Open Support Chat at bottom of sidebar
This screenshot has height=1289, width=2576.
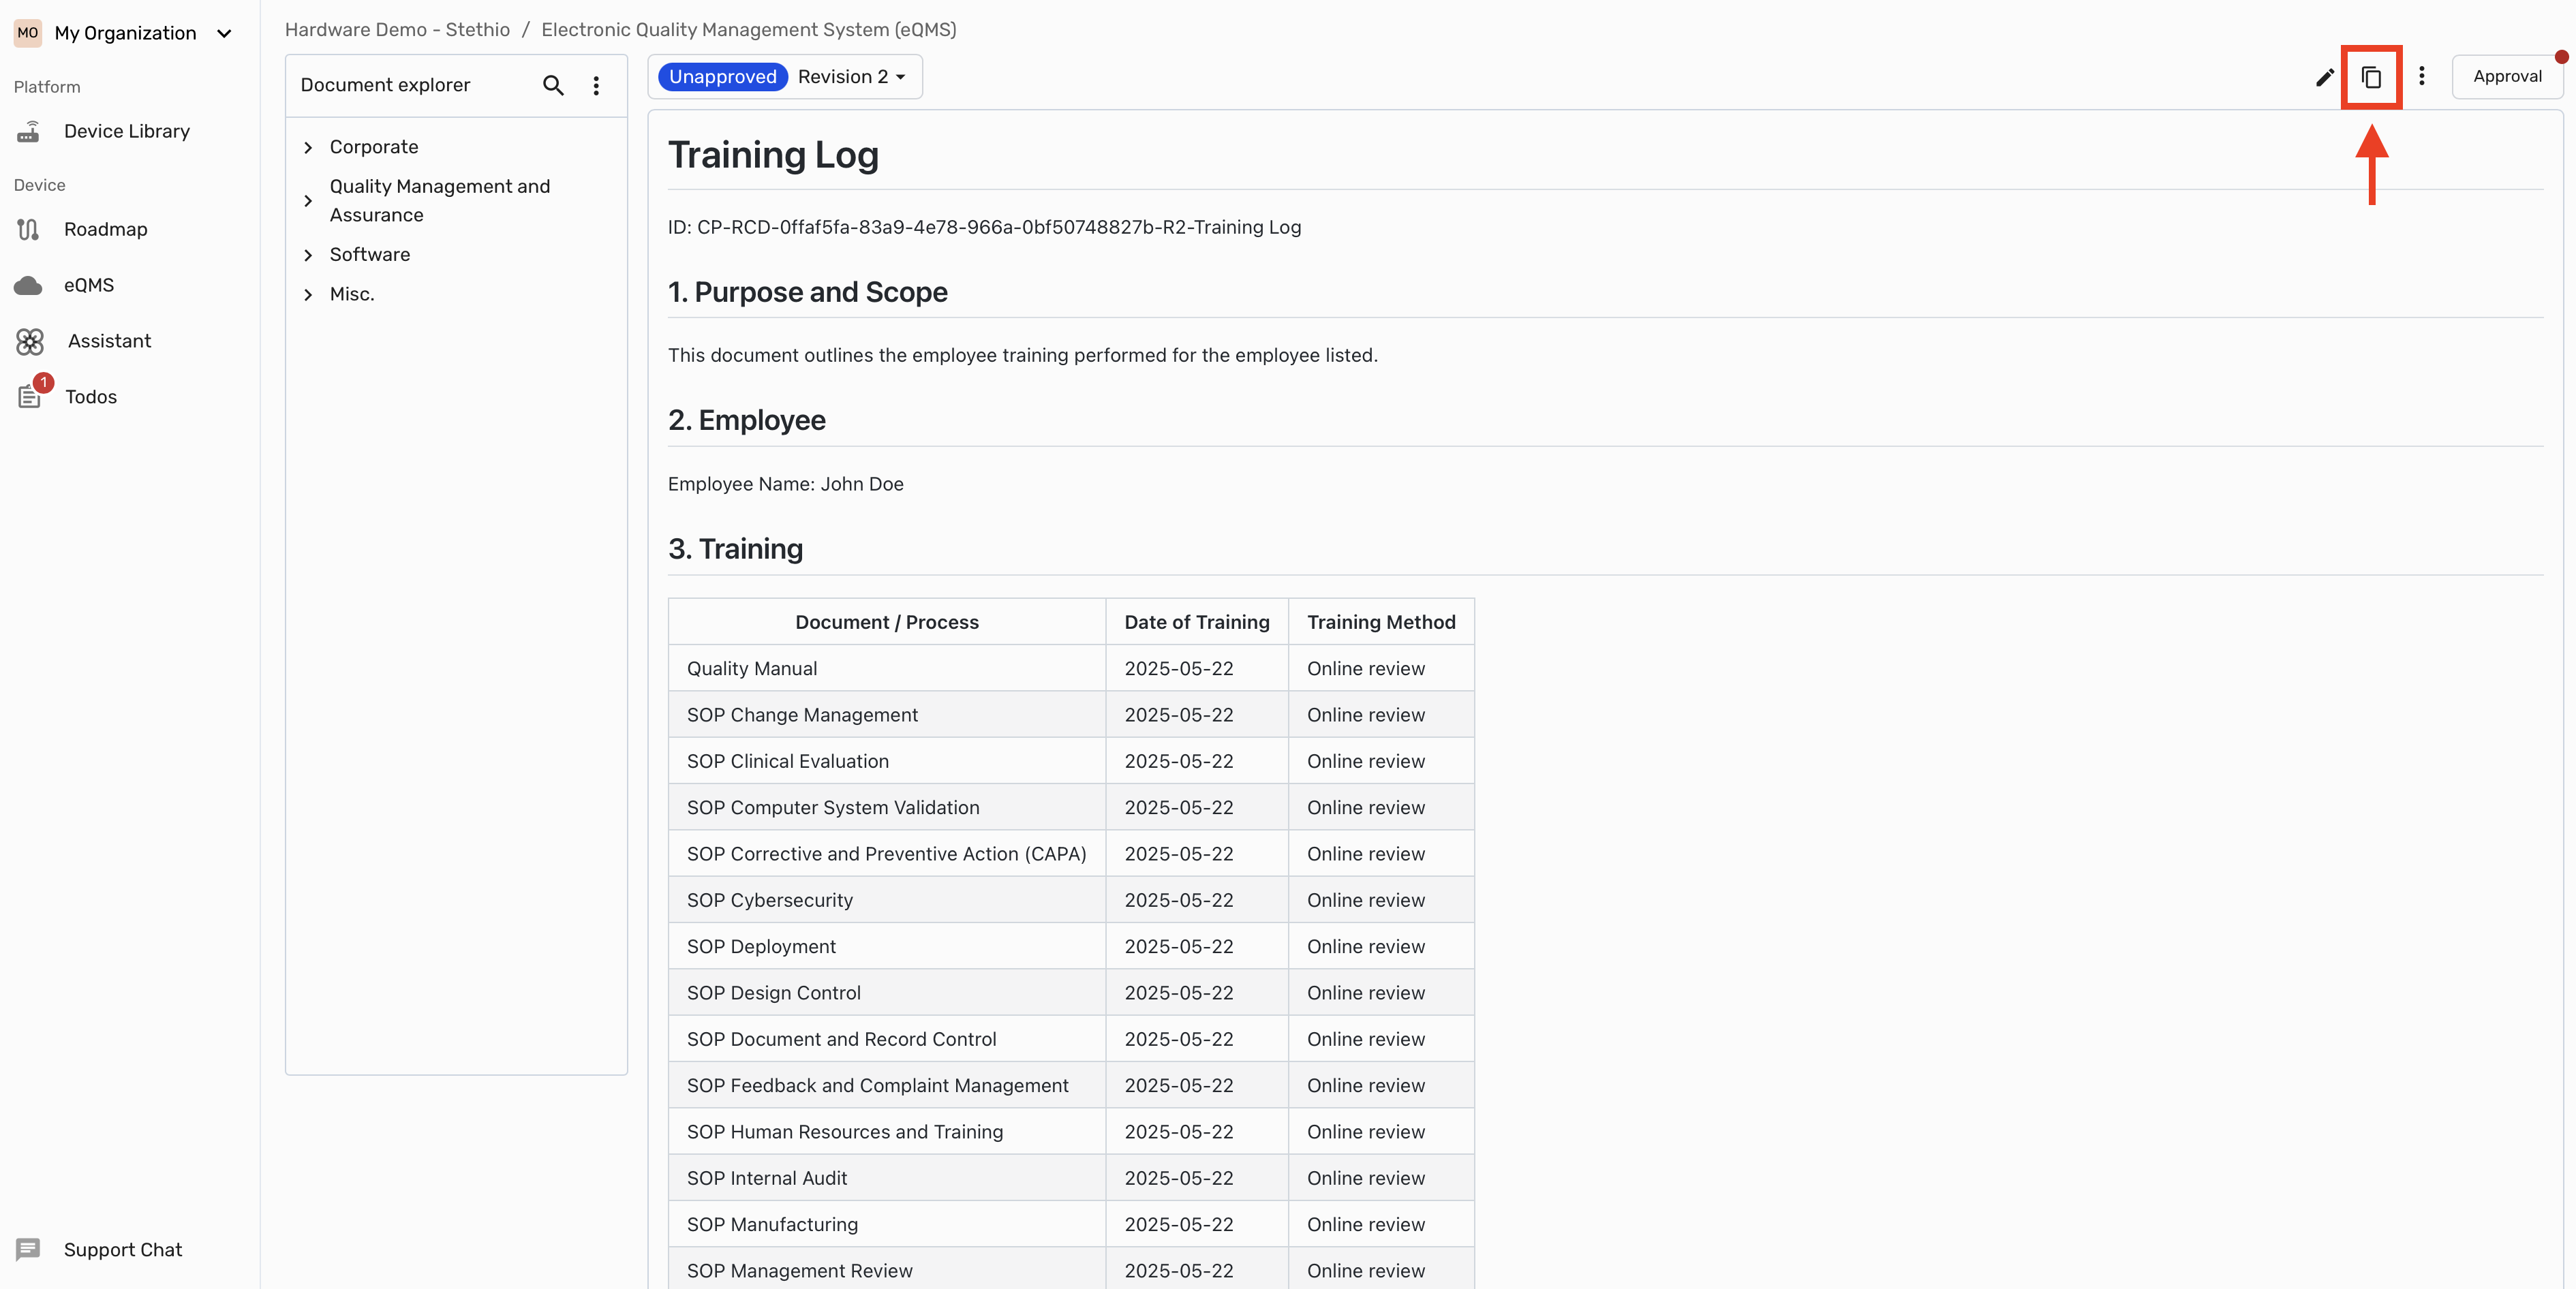[122, 1249]
